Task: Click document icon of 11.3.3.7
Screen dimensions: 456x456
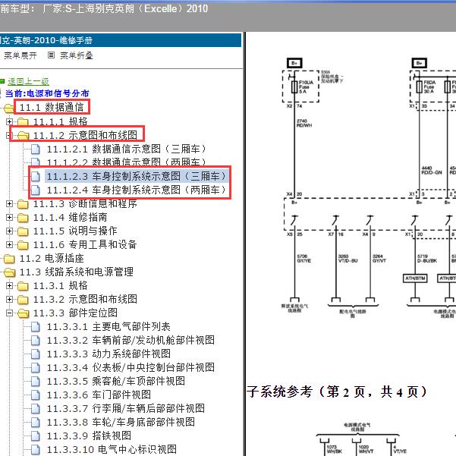Action: pyautogui.click(x=35, y=409)
